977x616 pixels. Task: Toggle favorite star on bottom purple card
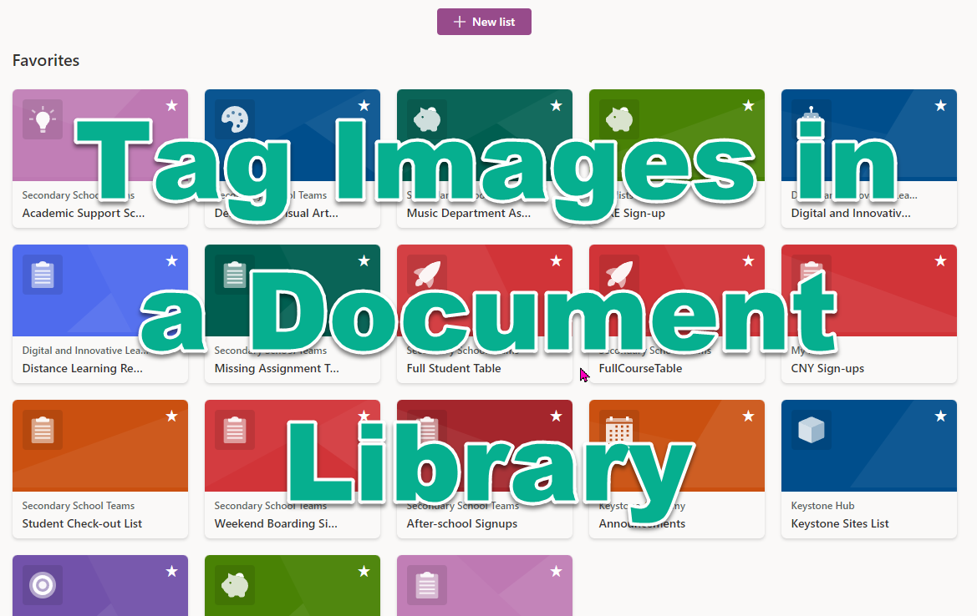(x=172, y=571)
